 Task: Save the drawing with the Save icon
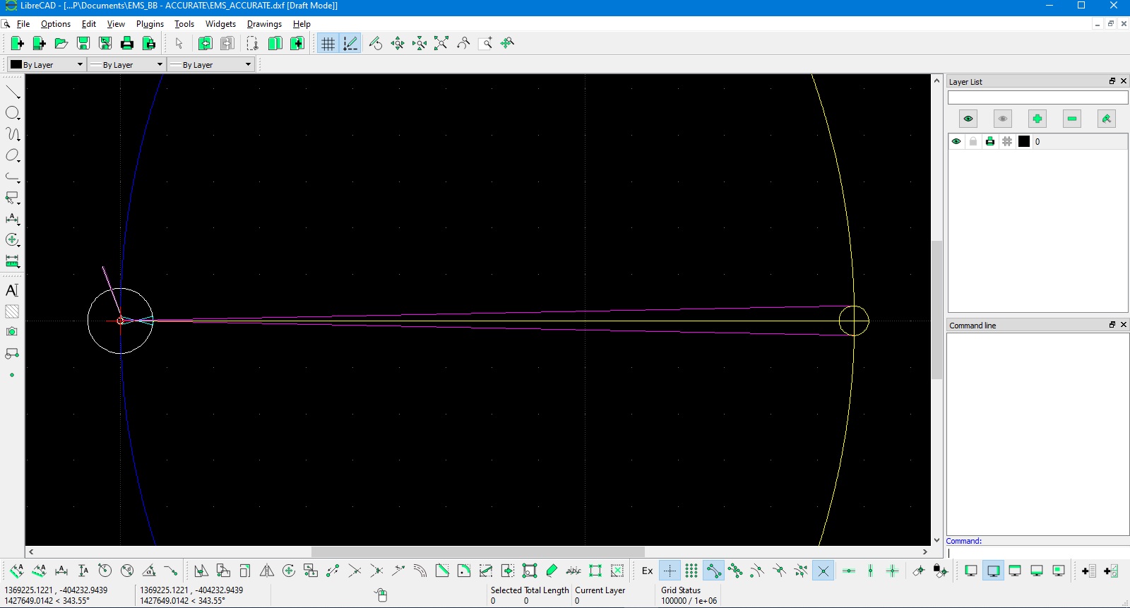[83, 43]
